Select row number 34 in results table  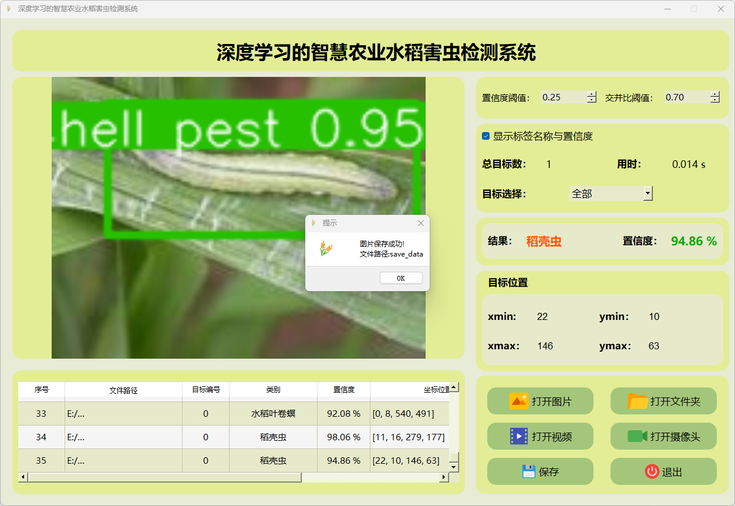click(x=41, y=437)
